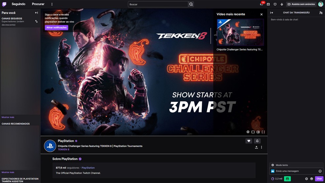Open the Twitch home logo
The height and width of the screenshot is (183, 325).
(4, 4)
